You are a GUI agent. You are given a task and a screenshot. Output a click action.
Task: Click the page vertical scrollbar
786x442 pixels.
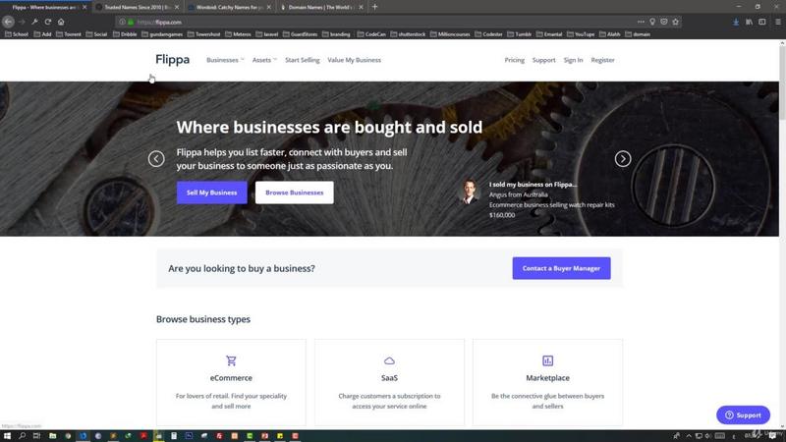(x=782, y=81)
